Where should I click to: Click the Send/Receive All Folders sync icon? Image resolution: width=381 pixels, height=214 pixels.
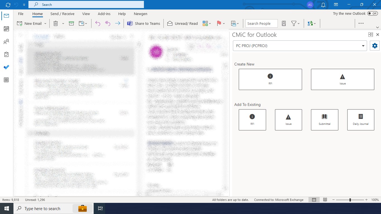coord(8,5)
